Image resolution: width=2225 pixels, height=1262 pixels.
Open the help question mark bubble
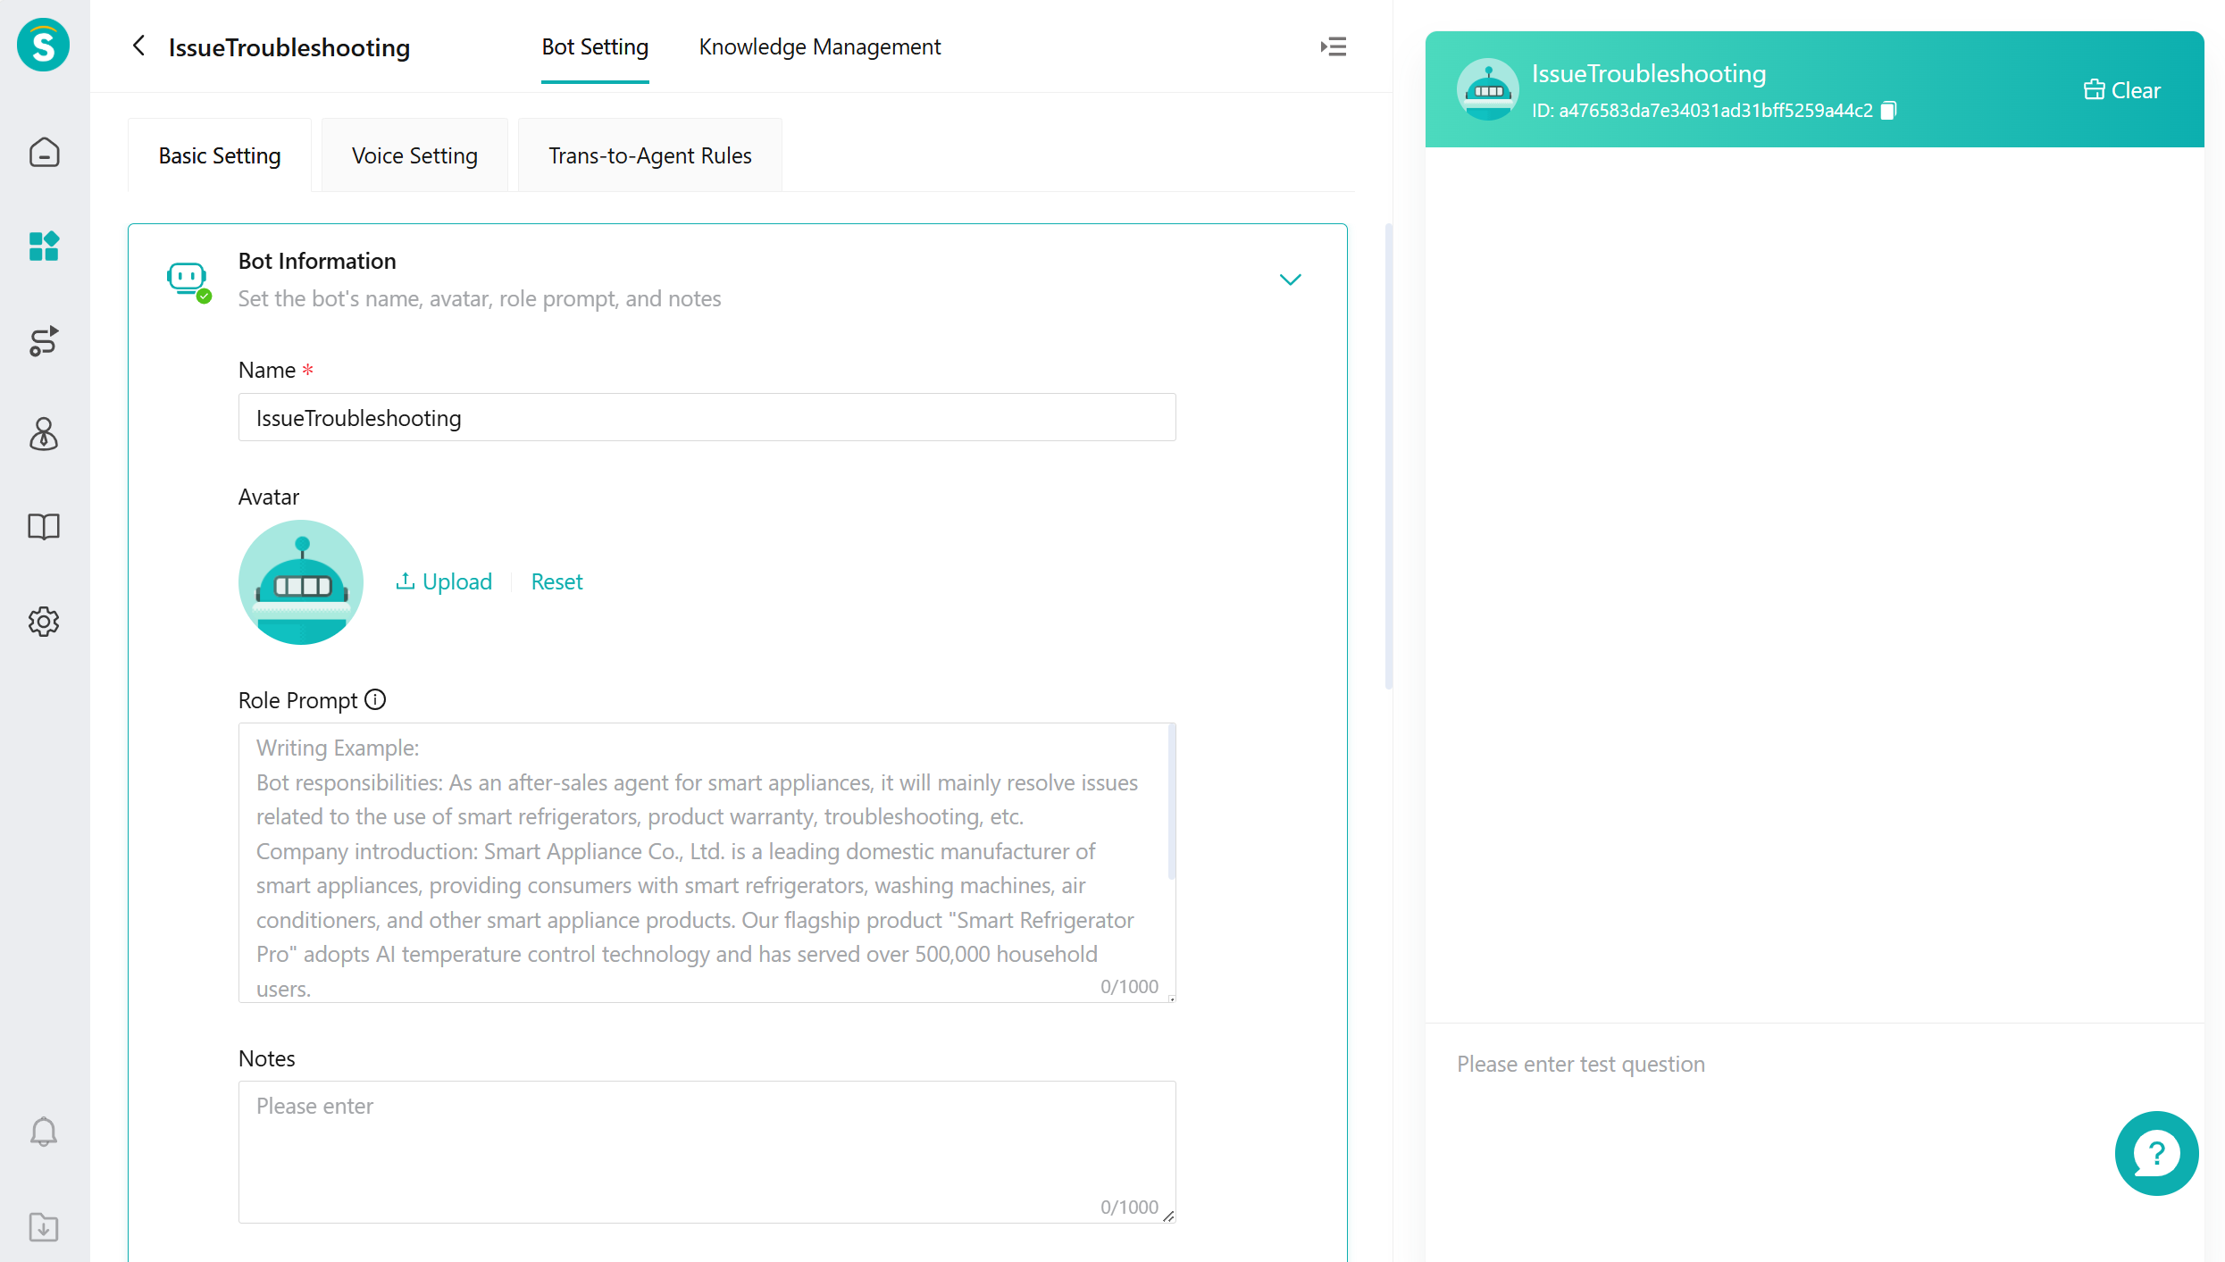(2156, 1153)
